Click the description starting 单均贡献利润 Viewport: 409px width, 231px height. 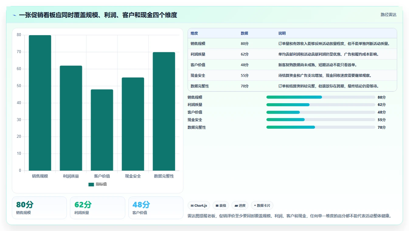point(329,54)
